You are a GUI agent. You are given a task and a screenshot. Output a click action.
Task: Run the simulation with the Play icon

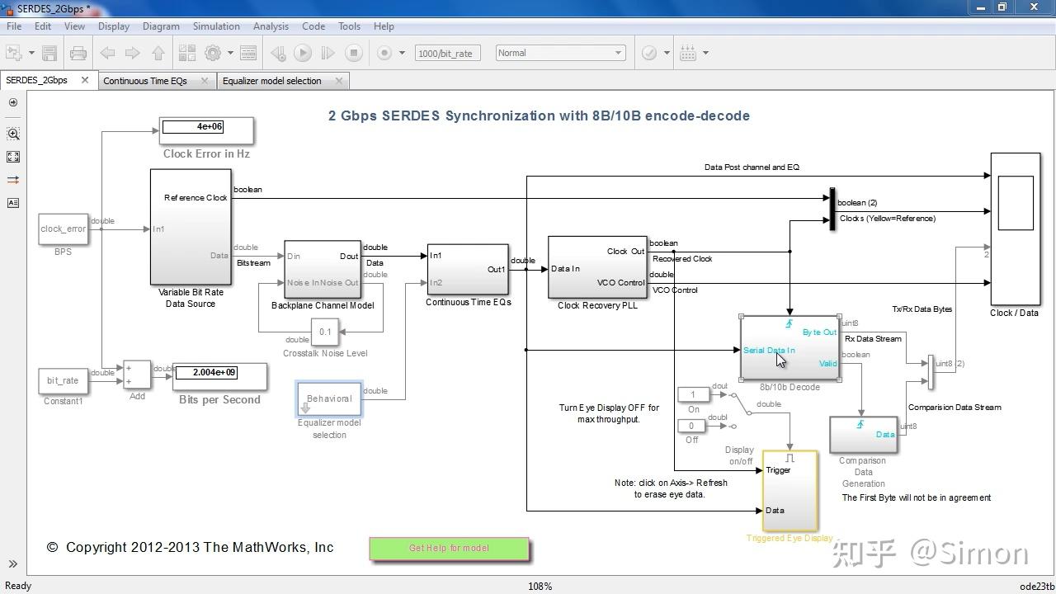pyautogui.click(x=304, y=52)
